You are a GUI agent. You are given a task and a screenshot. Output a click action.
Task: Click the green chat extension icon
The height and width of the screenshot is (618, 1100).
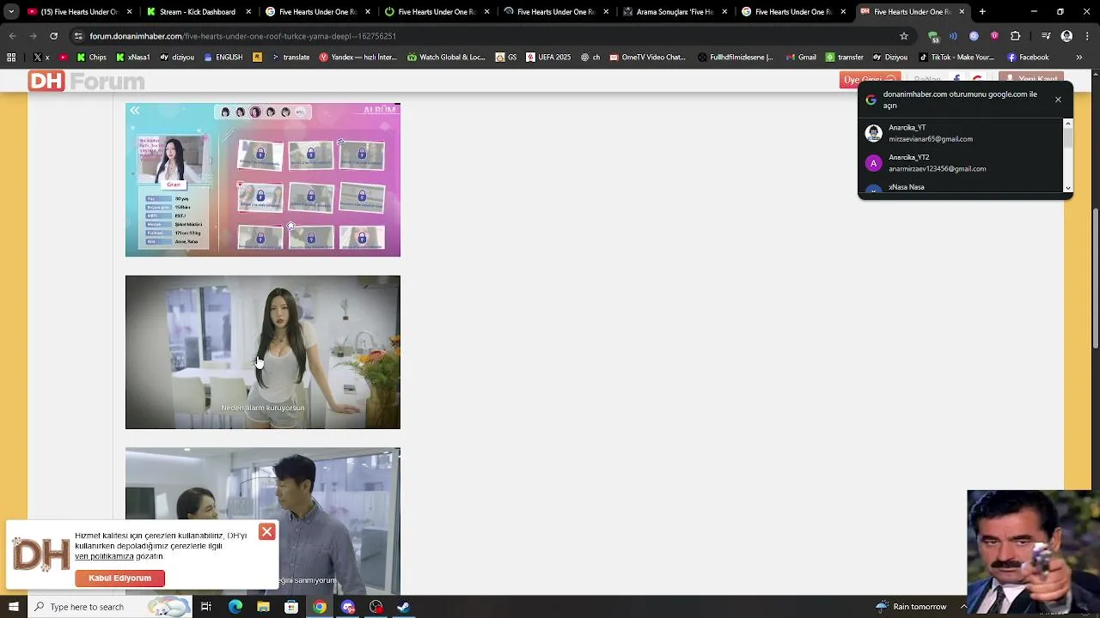[x=933, y=36]
